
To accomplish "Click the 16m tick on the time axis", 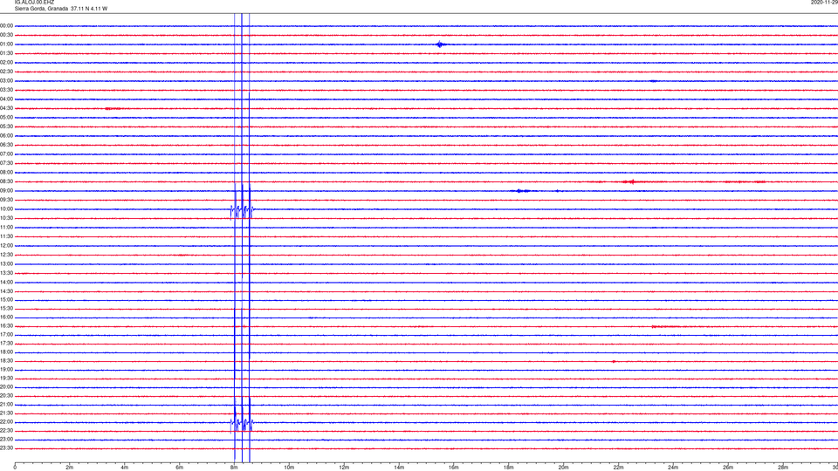I will pyautogui.click(x=454, y=468).
